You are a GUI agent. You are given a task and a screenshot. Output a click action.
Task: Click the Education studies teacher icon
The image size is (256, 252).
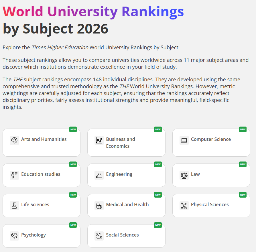tap(14, 175)
